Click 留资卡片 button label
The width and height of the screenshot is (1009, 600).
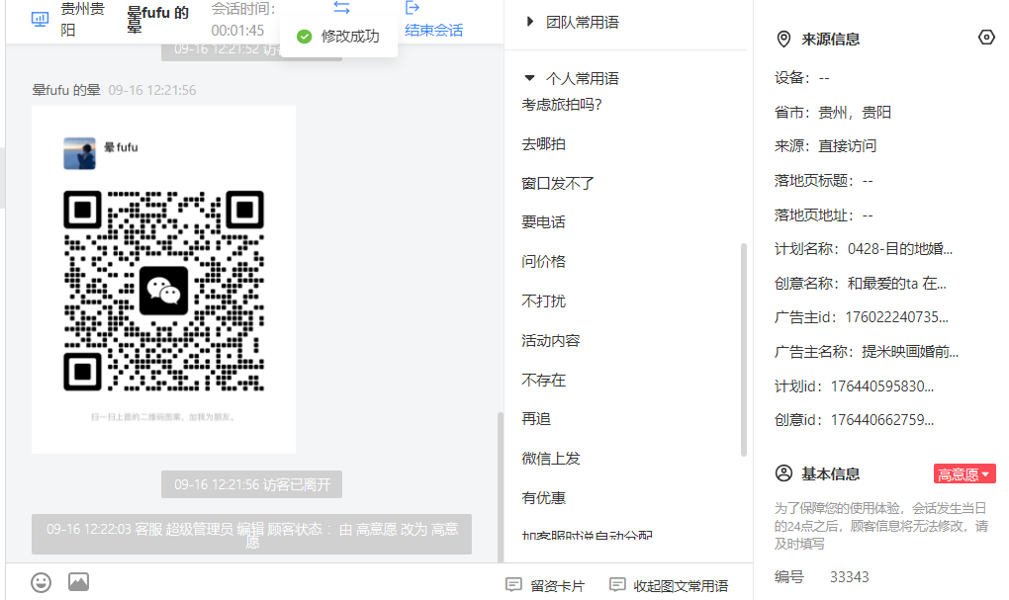(x=557, y=586)
